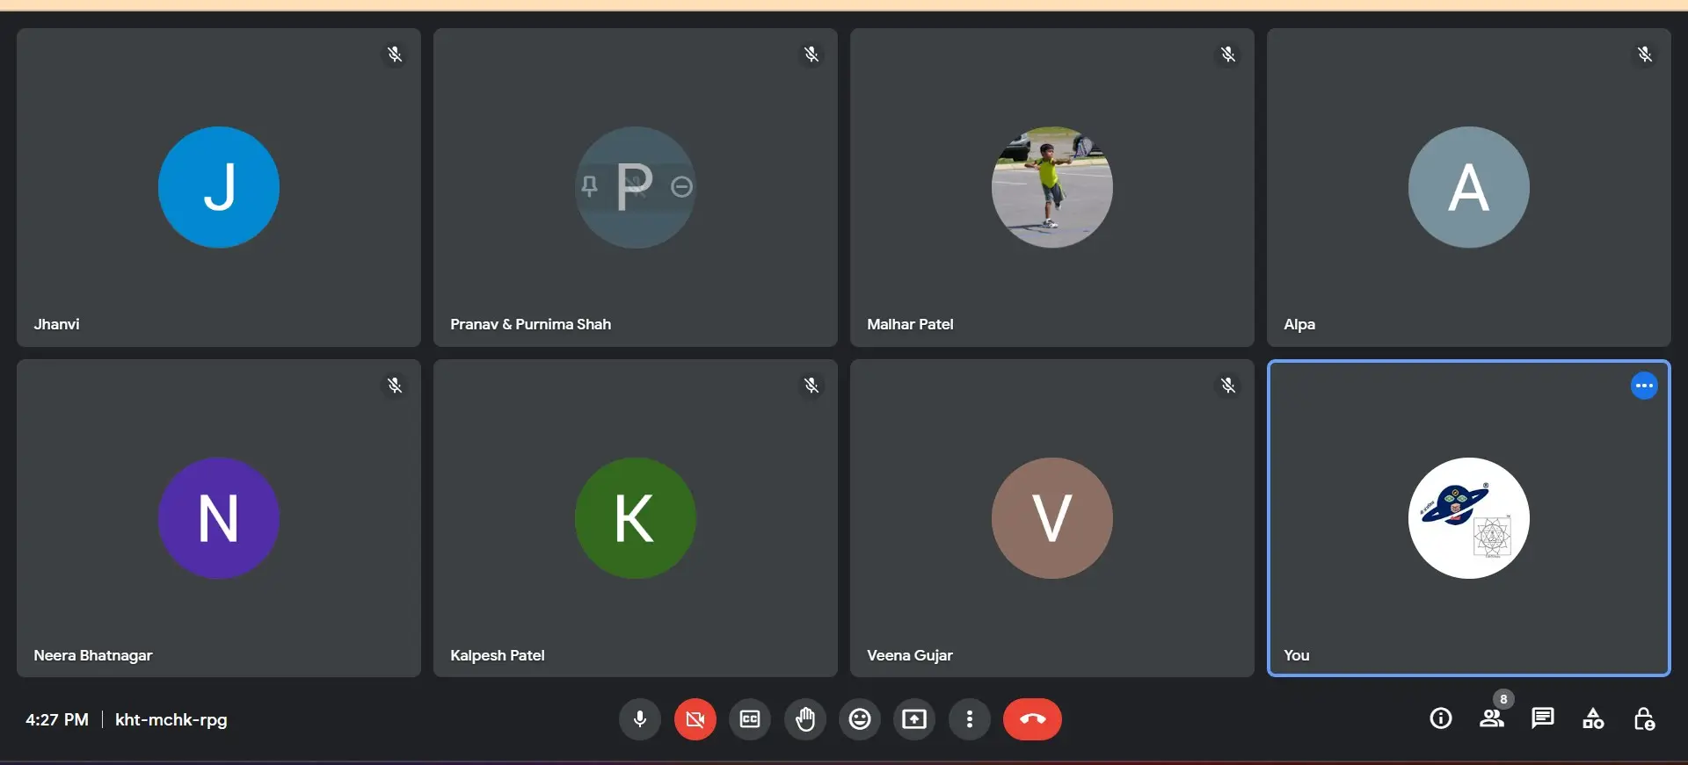Show the participants list icon
The width and height of the screenshot is (1688, 765).
click(1491, 718)
